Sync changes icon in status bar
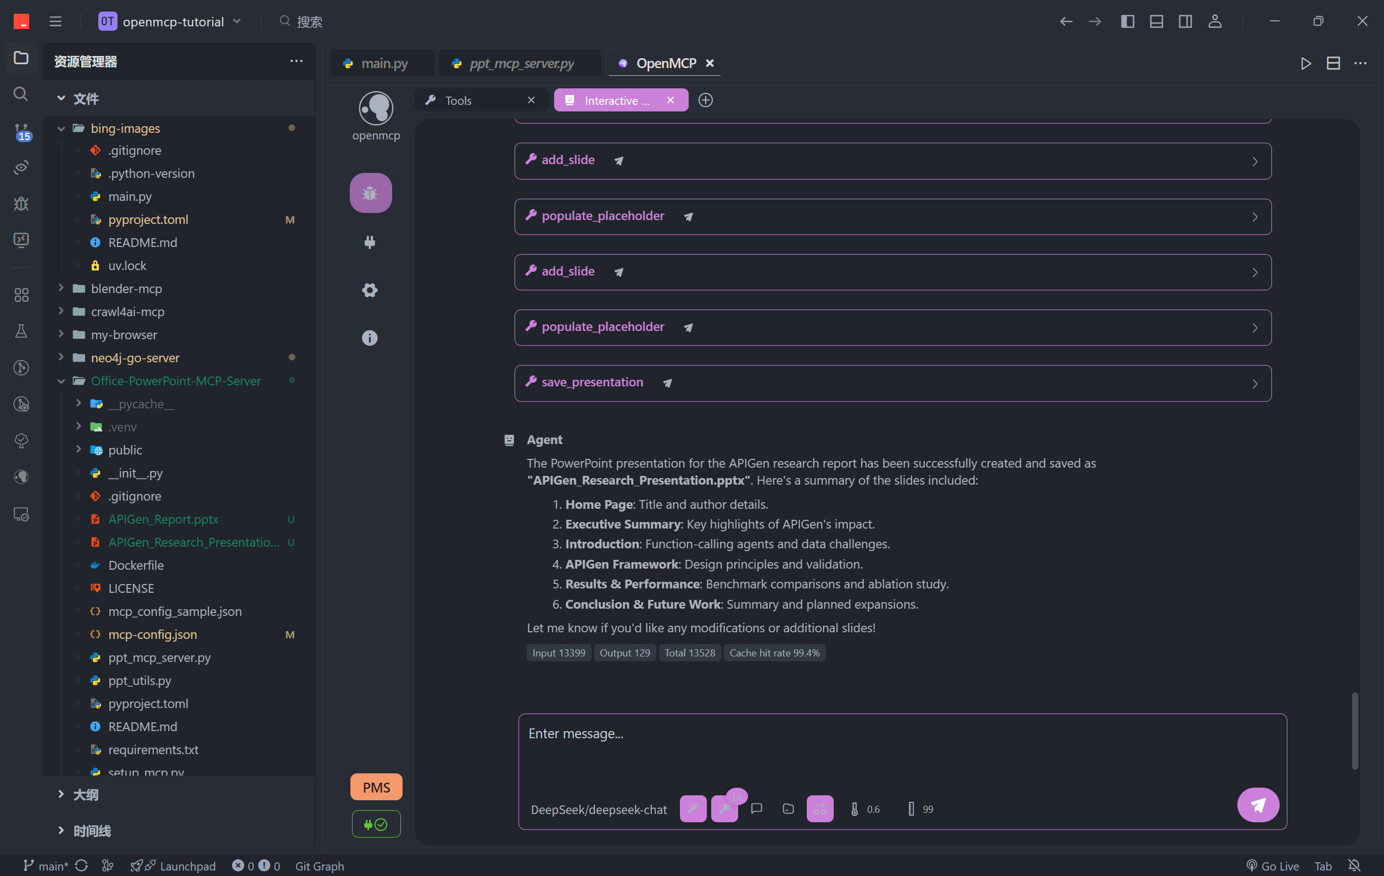Screen dimensions: 1384x876 tap(82, 865)
